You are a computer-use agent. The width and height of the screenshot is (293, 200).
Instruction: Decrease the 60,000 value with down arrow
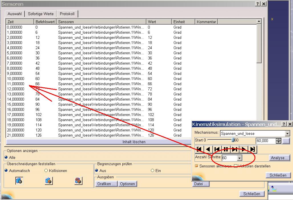[279, 142]
